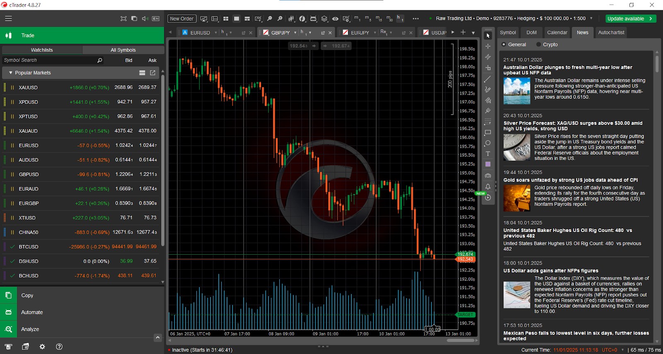The image size is (663, 354).
Task: Select m30 timeframe shortcut
Action: (x=390, y=19)
